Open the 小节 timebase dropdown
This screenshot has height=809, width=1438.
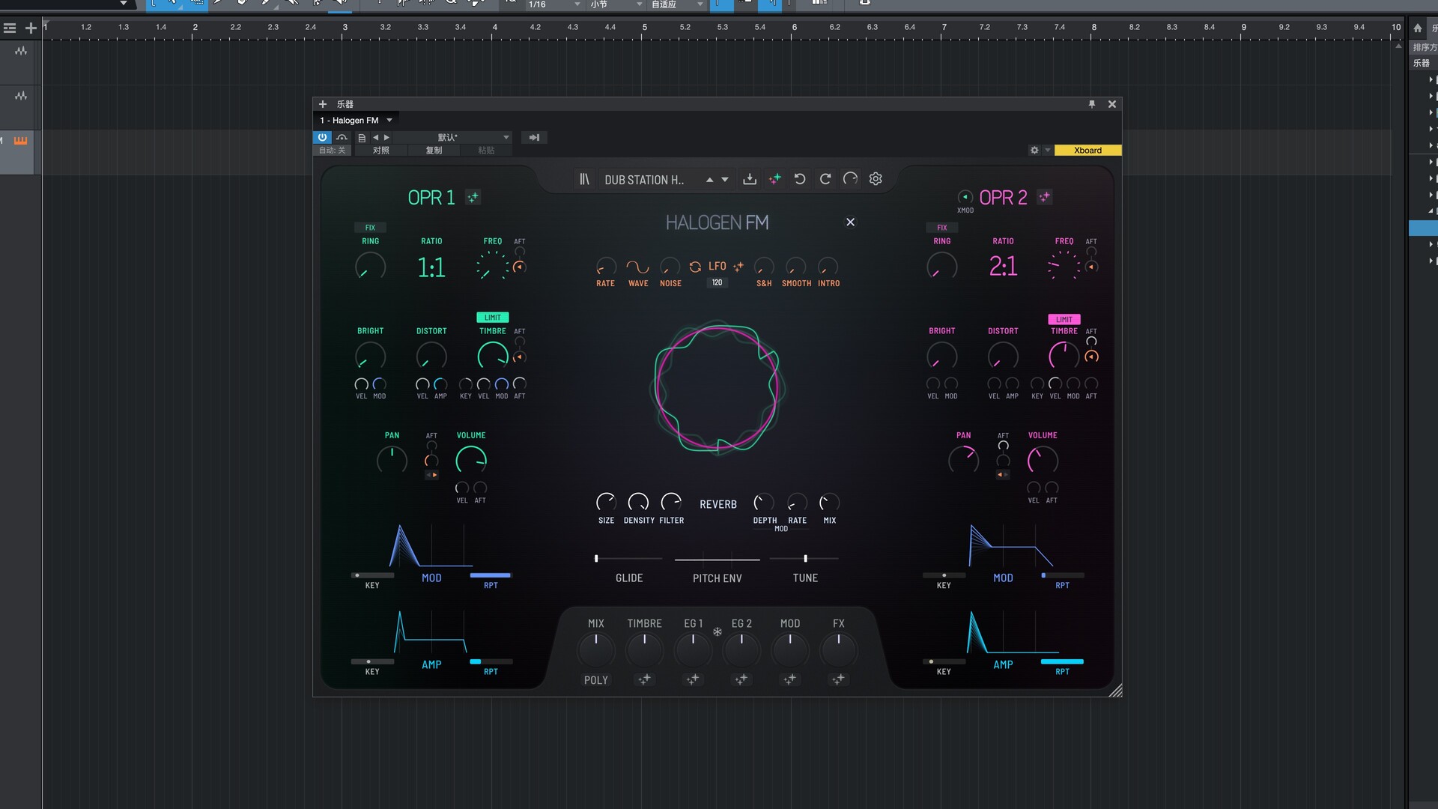coord(616,4)
